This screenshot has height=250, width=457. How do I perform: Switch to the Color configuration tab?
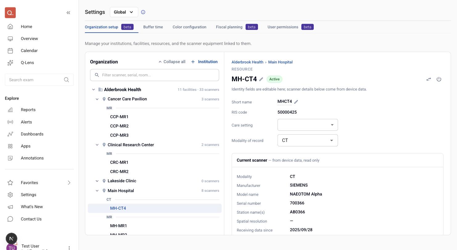[190, 27]
